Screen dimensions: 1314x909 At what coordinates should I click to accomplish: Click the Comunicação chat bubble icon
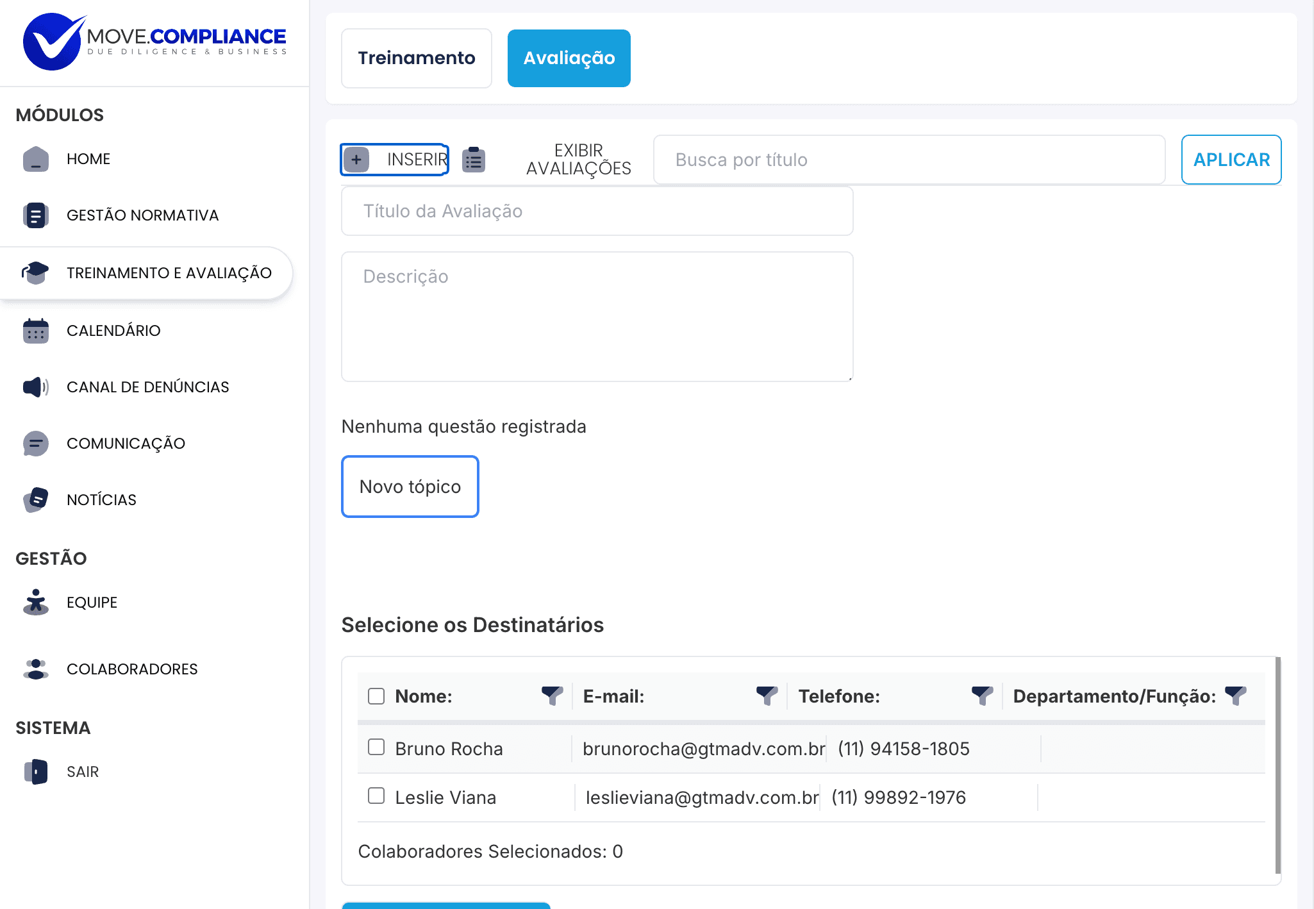point(36,444)
